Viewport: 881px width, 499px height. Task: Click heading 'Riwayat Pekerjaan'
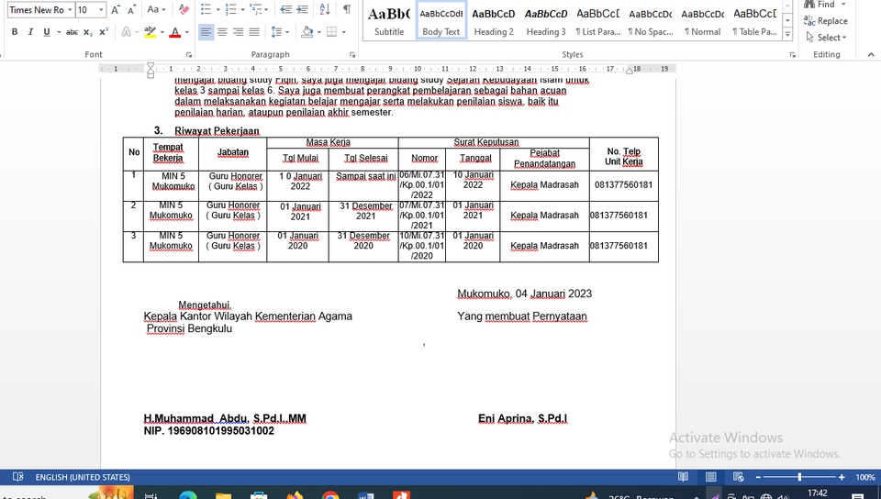pyautogui.click(x=217, y=131)
